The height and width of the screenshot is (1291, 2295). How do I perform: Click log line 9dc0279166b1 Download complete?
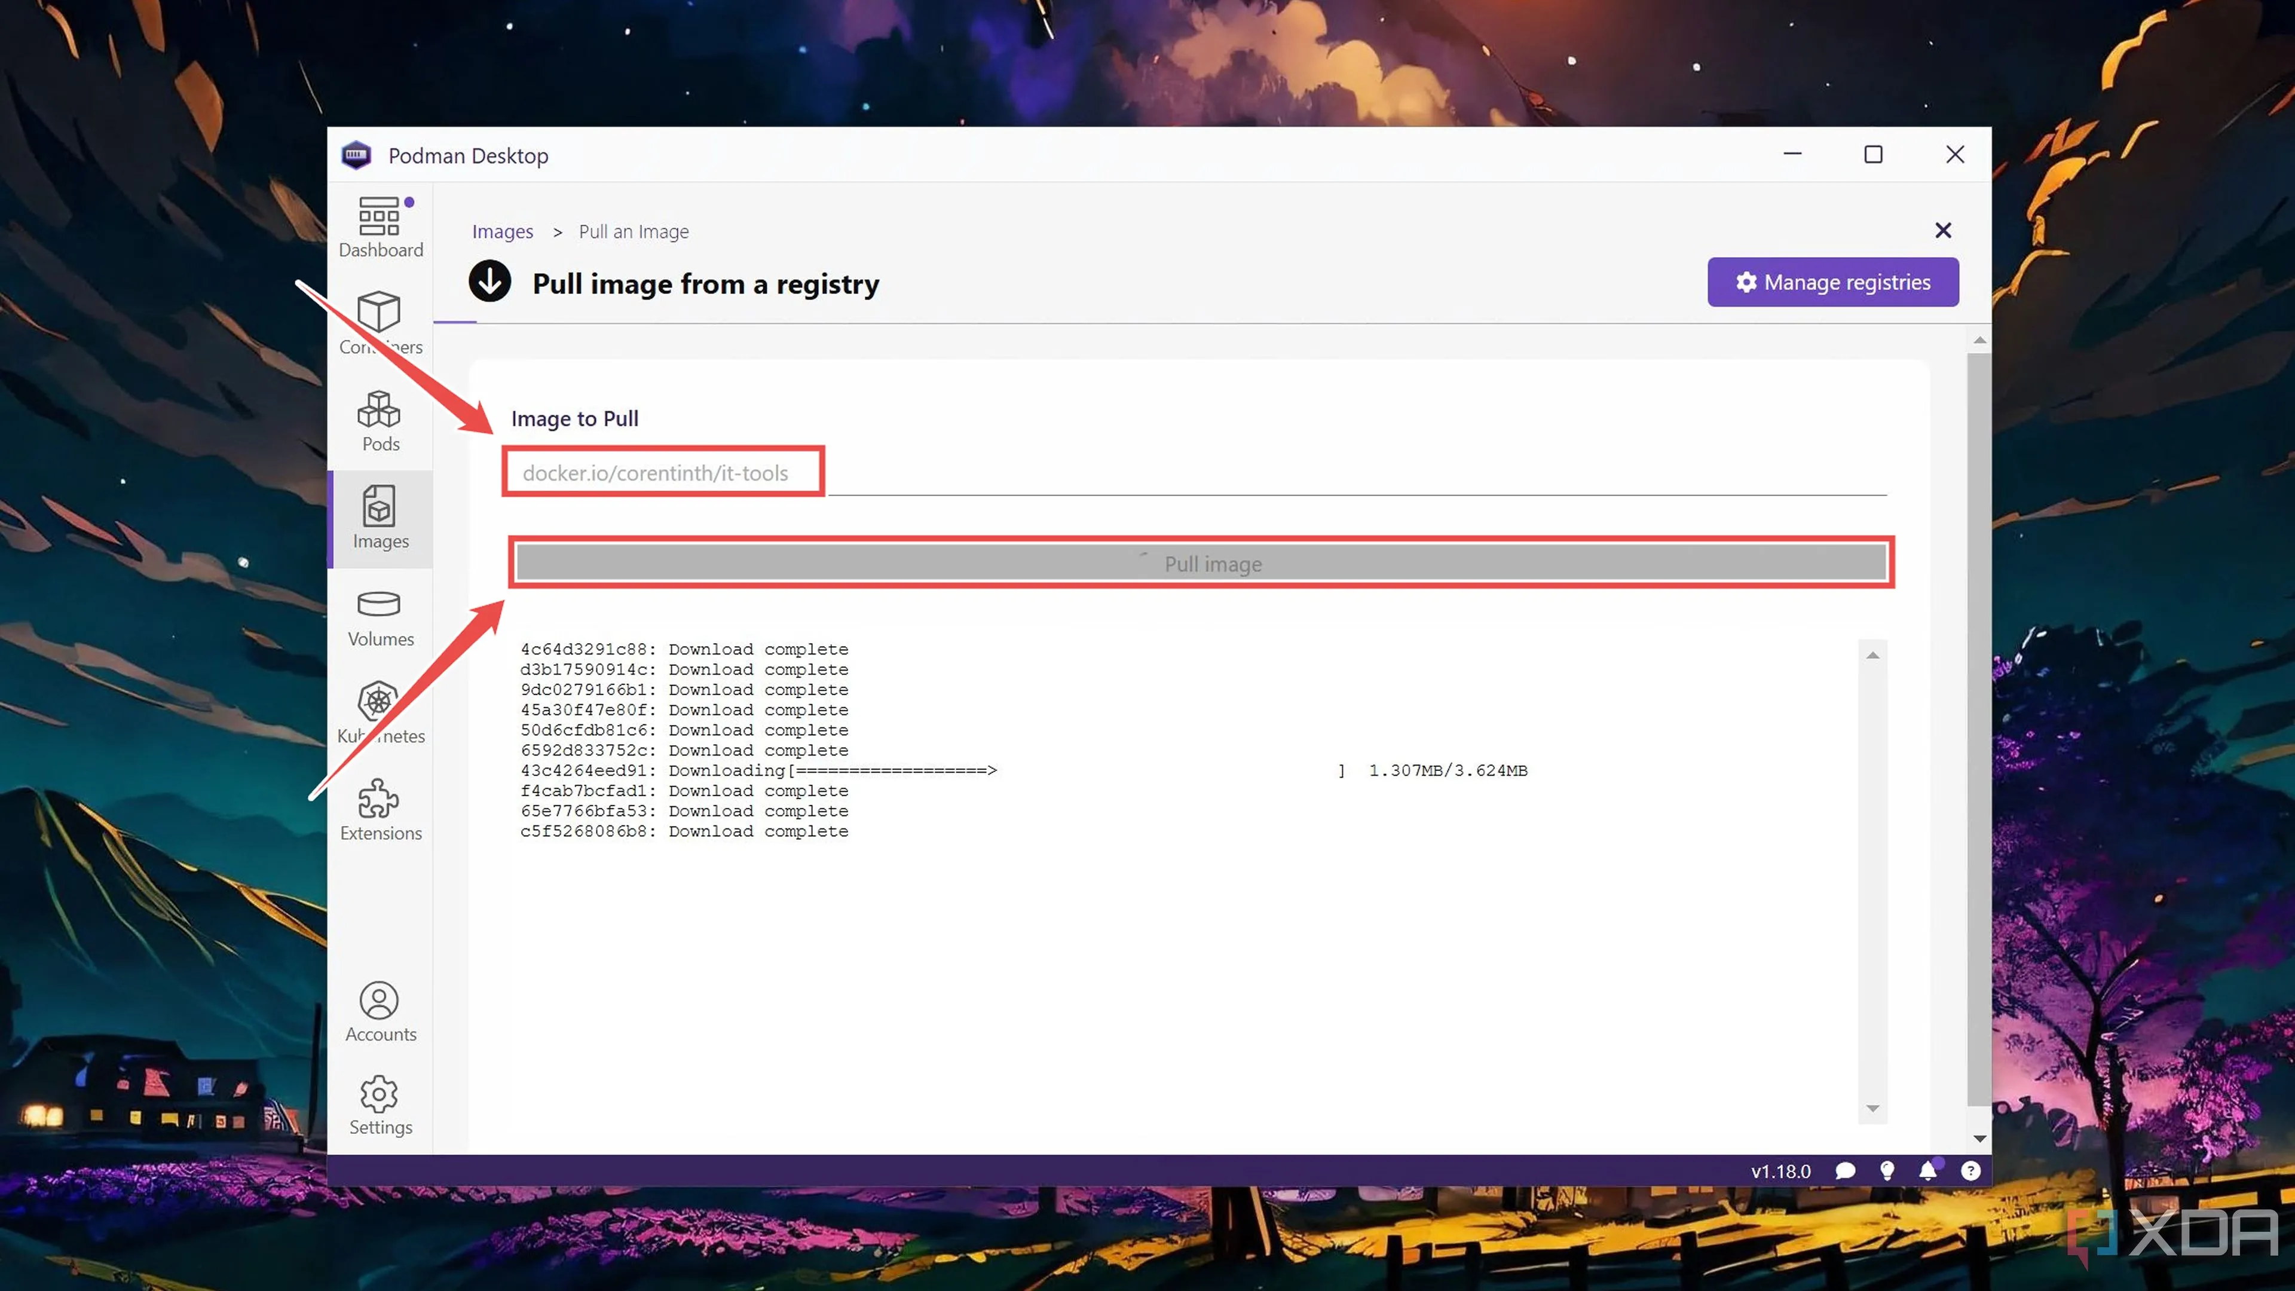pos(684,690)
